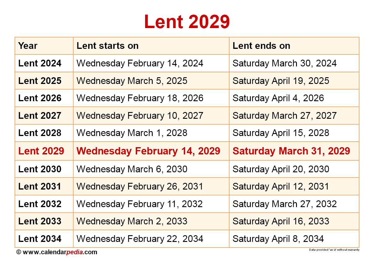Open the www.calendarpedia.com link
Screen dimensions: 374x270
60,252
